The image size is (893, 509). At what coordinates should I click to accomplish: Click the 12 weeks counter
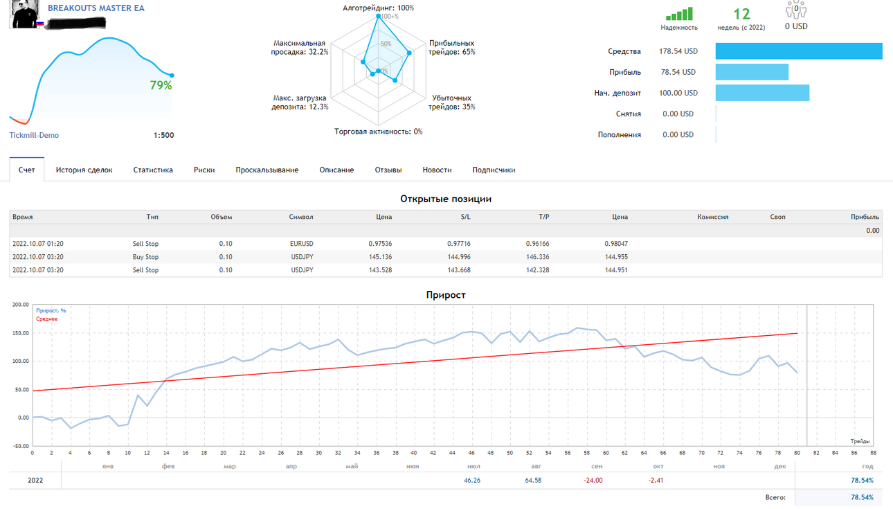[x=741, y=14]
